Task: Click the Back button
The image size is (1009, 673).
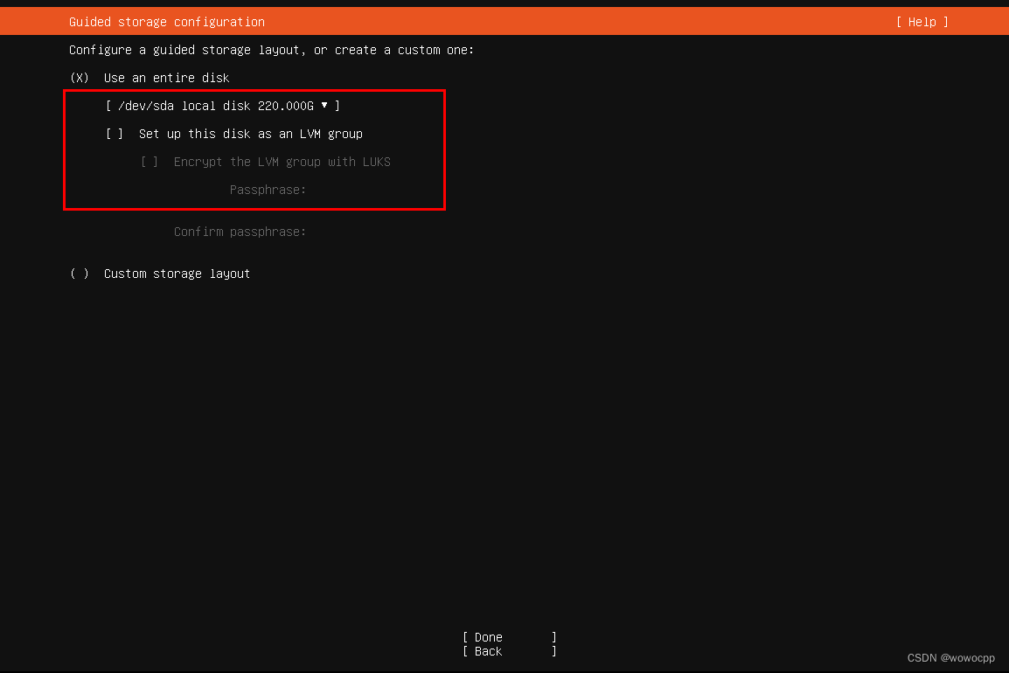Action: (x=509, y=651)
